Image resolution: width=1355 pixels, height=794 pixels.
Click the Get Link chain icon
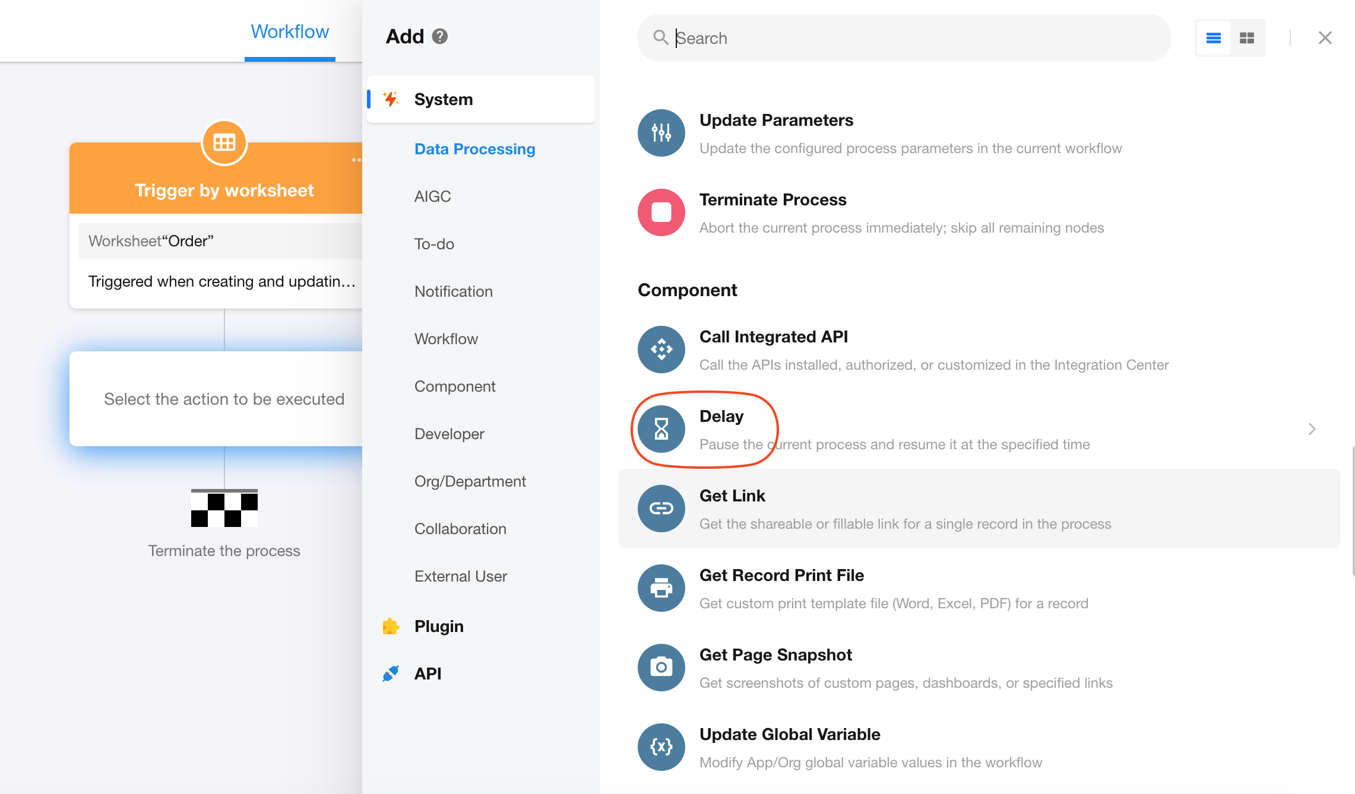tap(661, 509)
